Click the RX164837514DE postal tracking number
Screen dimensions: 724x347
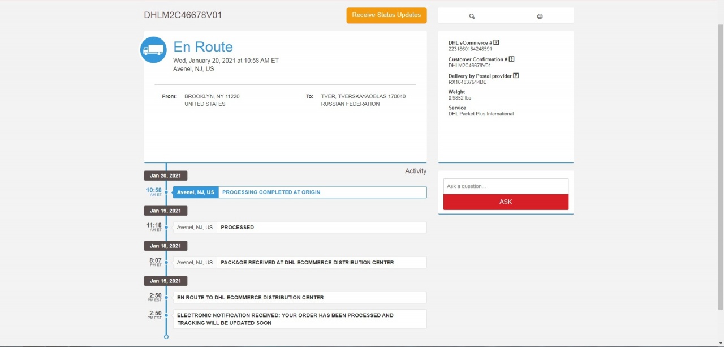tap(467, 82)
